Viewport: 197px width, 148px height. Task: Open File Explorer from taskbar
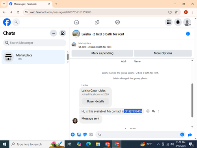point(98,144)
